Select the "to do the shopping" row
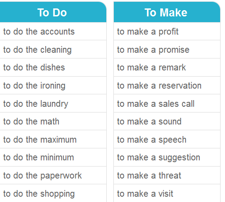 point(53,193)
